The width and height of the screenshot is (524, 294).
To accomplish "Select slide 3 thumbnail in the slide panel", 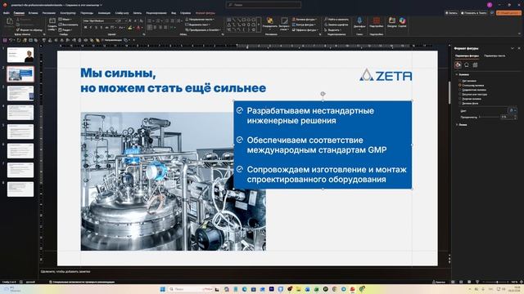I will 20,93.
